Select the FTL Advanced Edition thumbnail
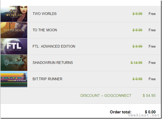 click(14, 46)
